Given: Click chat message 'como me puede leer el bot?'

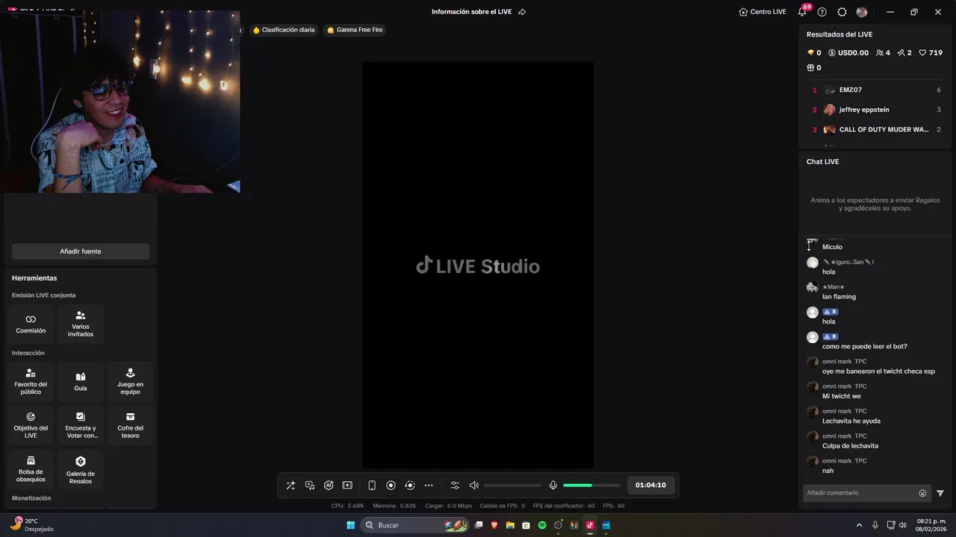Looking at the screenshot, I should pyautogui.click(x=864, y=346).
